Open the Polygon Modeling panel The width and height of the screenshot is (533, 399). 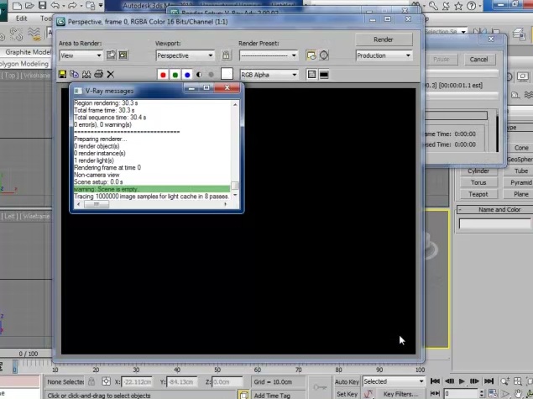point(24,64)
